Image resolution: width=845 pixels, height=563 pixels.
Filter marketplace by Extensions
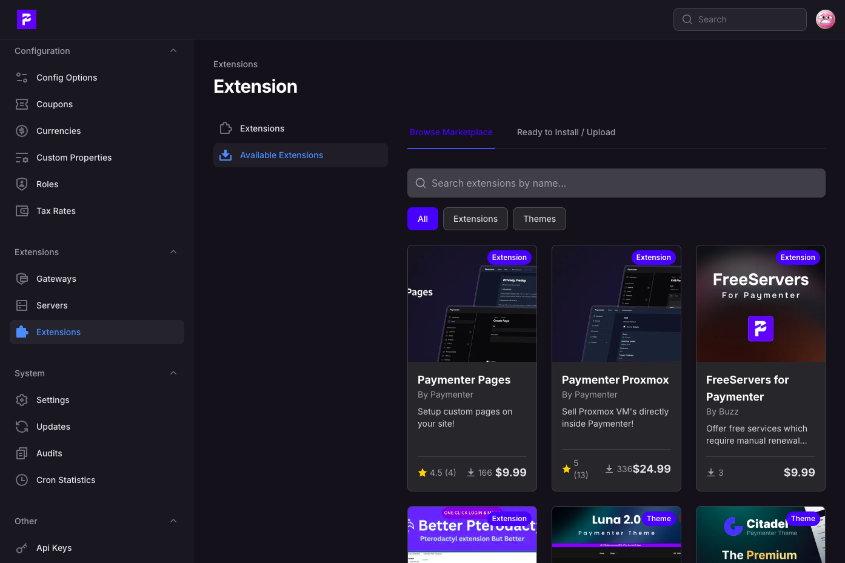[x=475, y=219]
